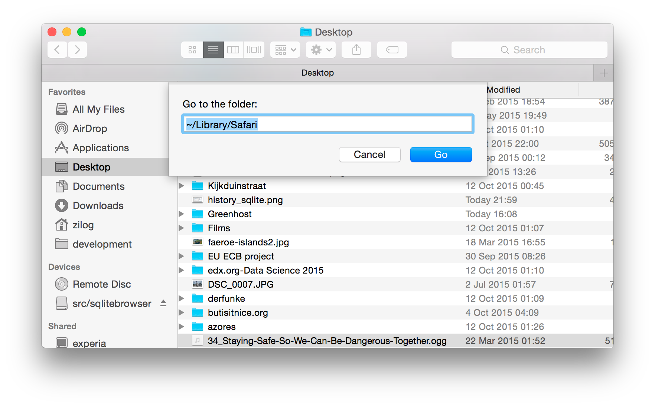The height and width of the screenshot is (407, 655).
Task: Select the faeroe-islands2.jpg file
Action: (x=248, y=242)
